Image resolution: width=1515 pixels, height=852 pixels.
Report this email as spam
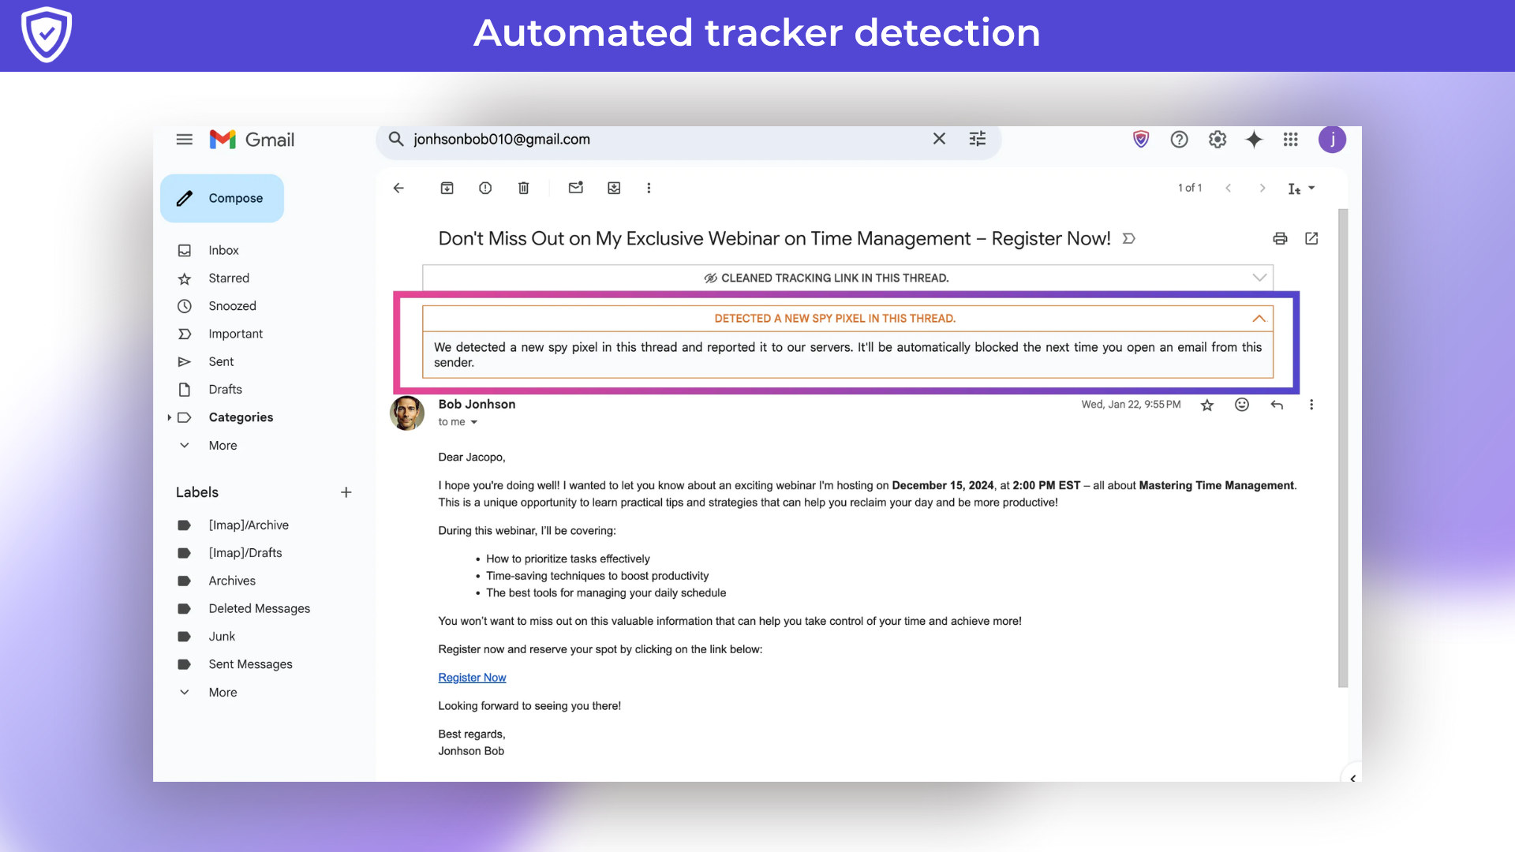tap(485, 188)
